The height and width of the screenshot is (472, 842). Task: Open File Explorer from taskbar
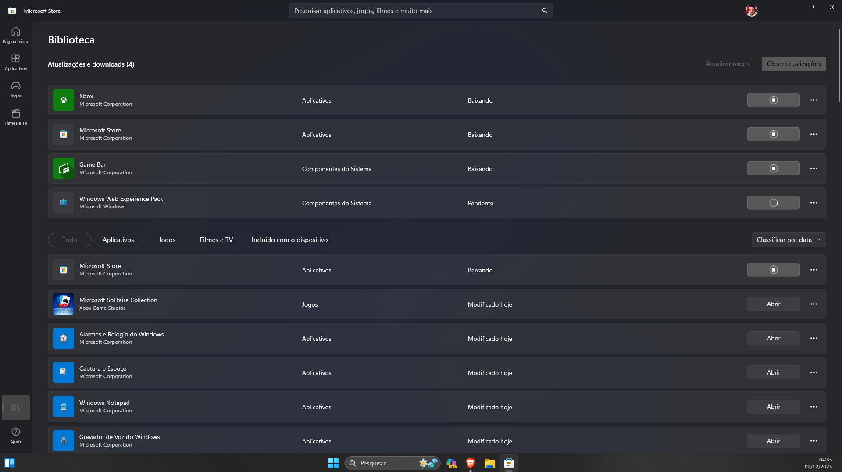click(489, 463)
